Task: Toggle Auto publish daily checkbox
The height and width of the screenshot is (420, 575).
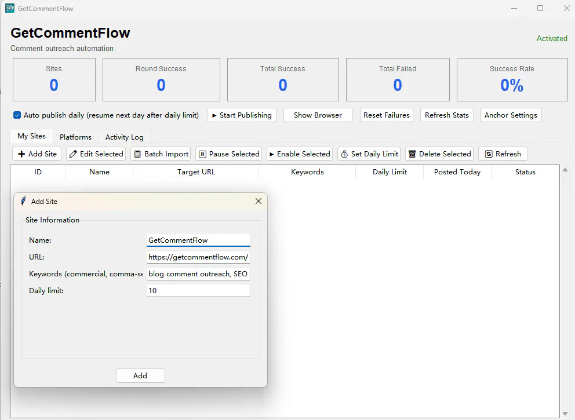Action: (17, 115)
